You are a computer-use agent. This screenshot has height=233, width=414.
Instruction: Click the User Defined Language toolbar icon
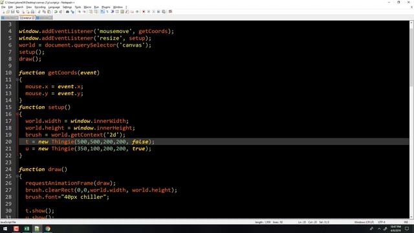point(117,12)
